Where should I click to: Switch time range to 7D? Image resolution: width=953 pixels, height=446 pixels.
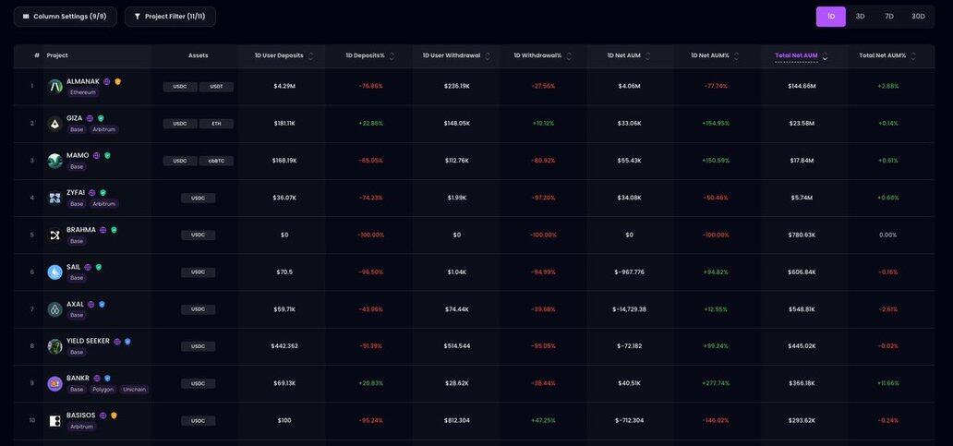click(889, 17)
